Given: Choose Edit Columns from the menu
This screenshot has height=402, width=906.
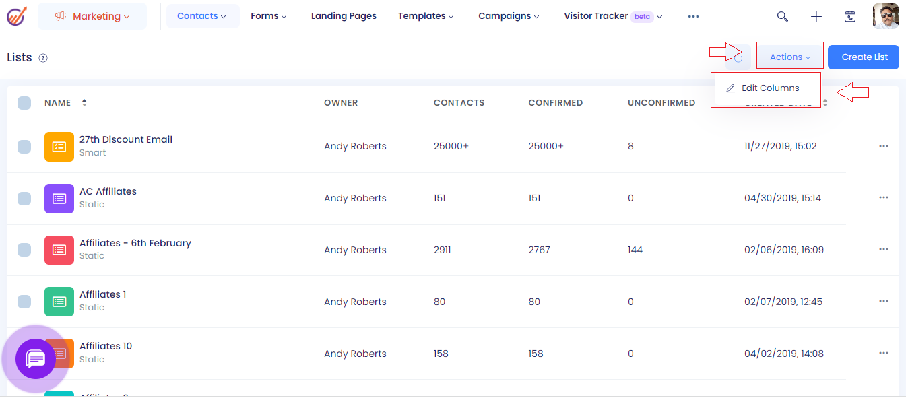Looking at the screenshot, I should 766,88.
